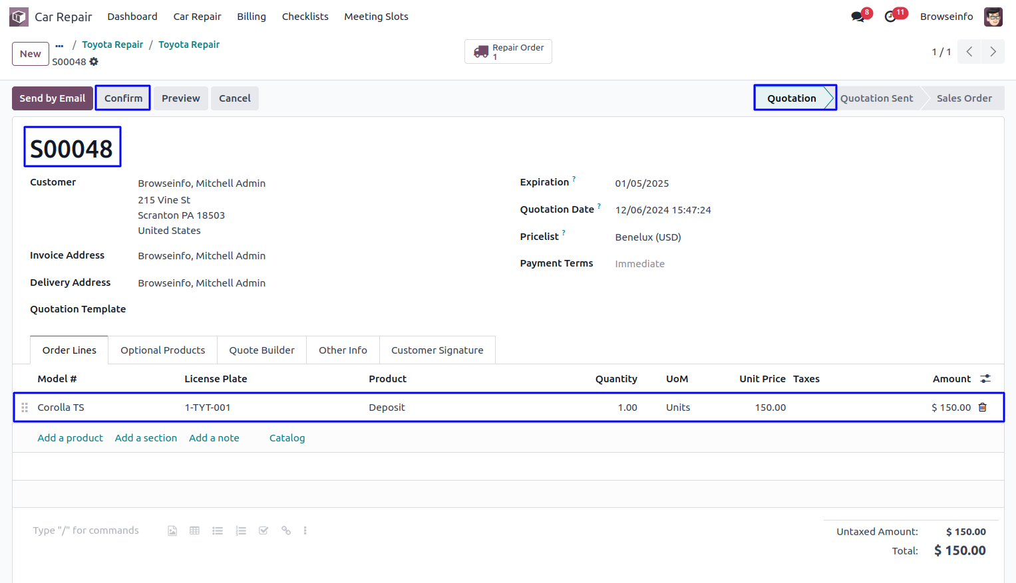Add a link using the chain icon
The height and width of the screenshot is (583, 1016).
pos(286,530)
